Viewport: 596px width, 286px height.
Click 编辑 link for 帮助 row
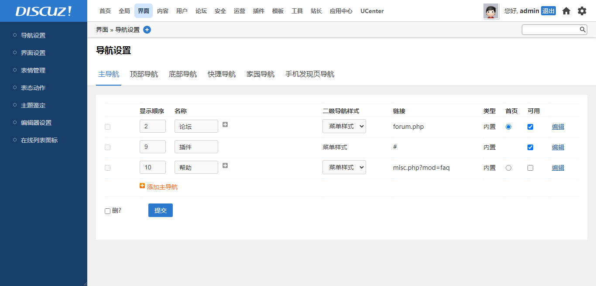pos(558,168)
